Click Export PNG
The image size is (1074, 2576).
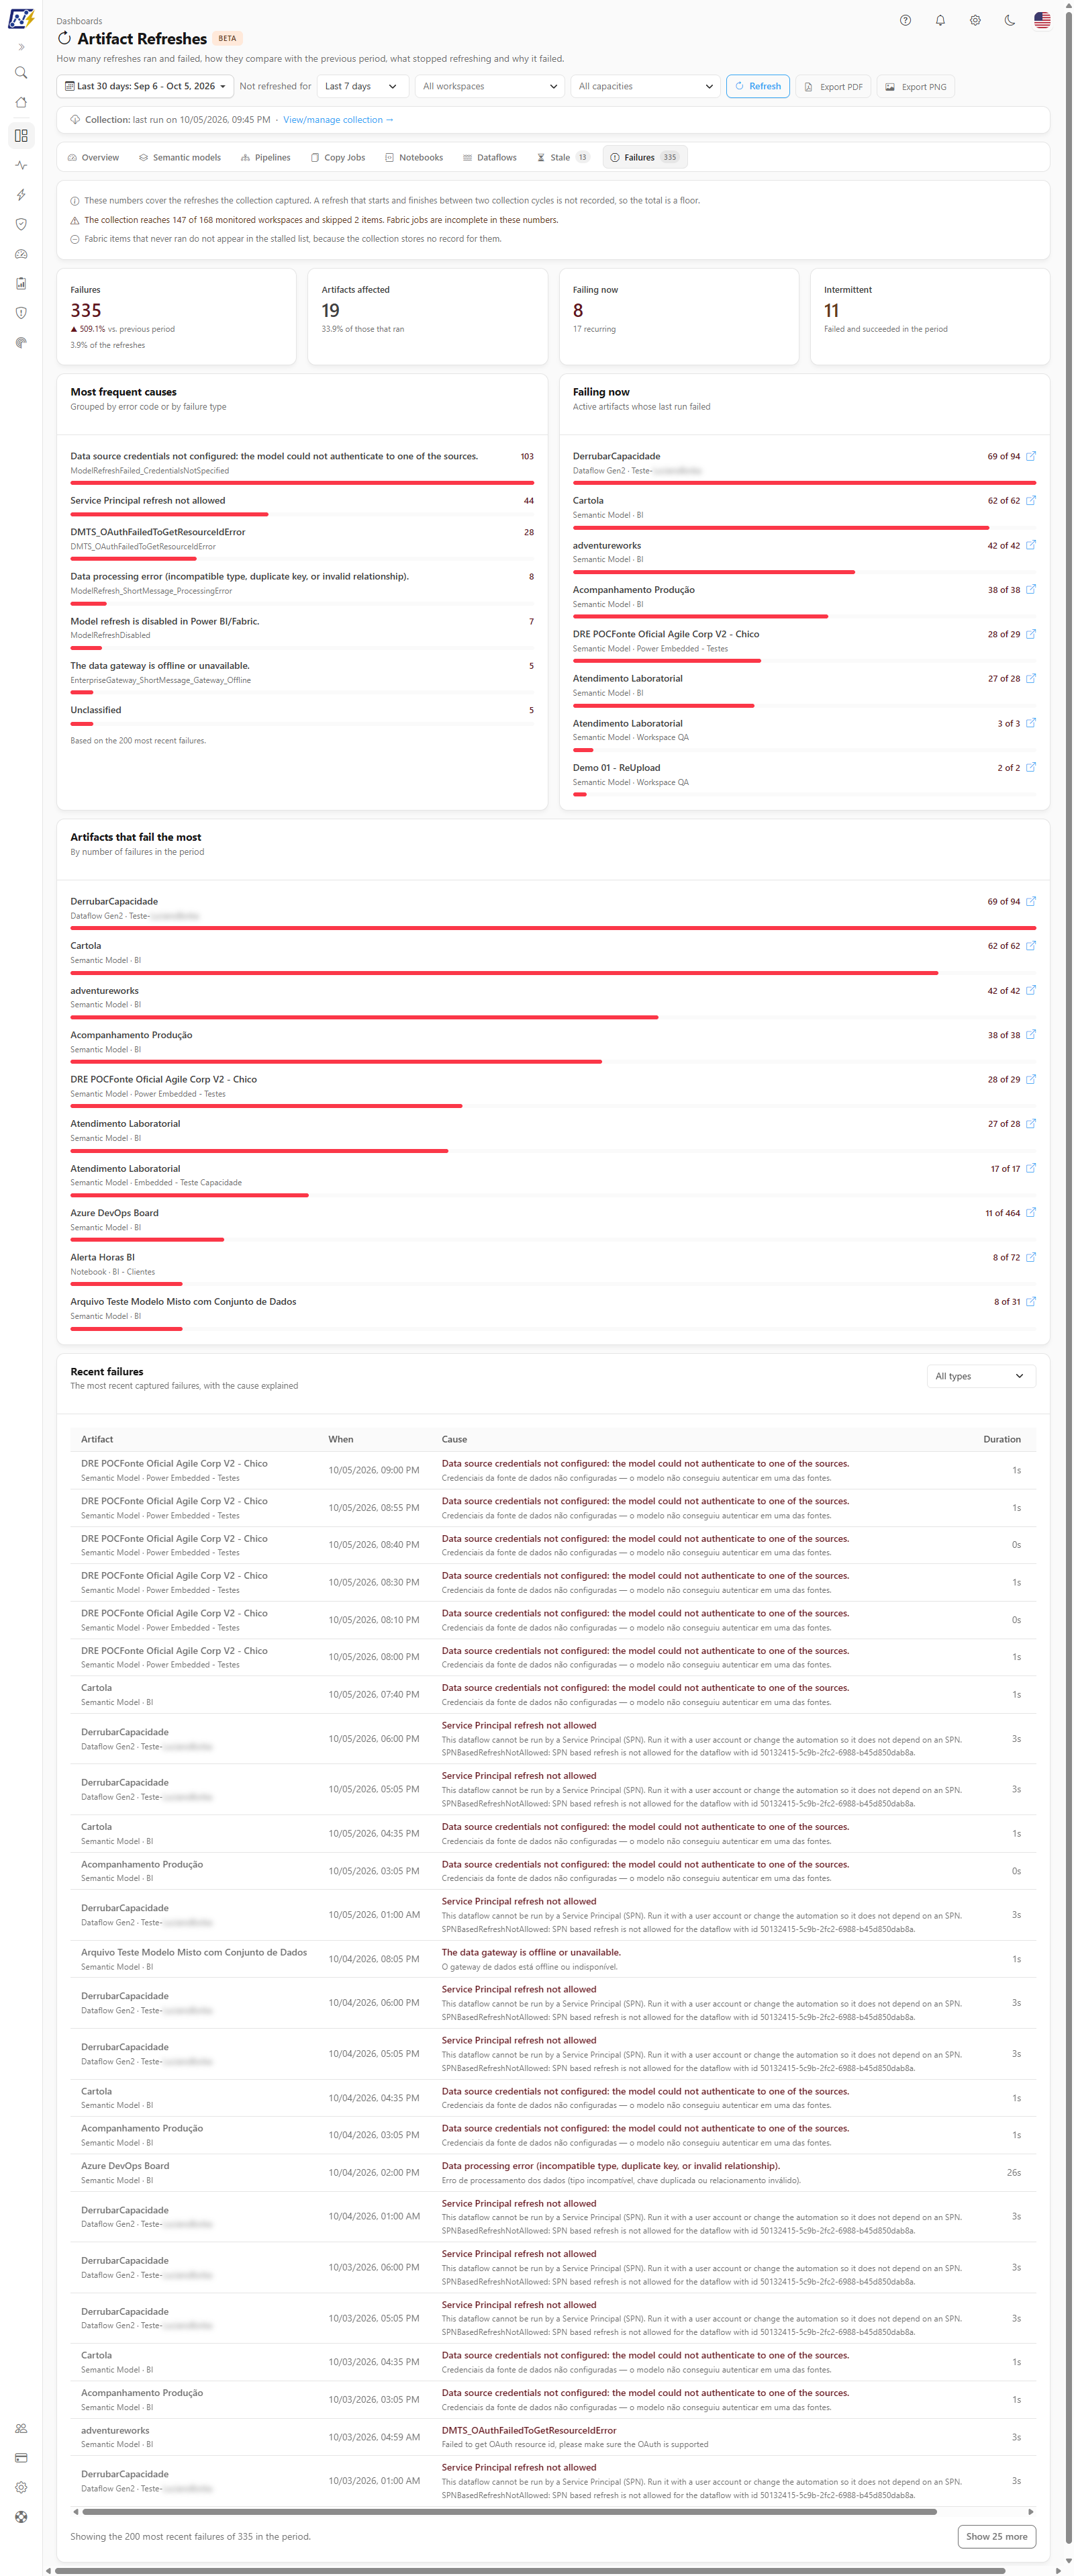pyautogui.click(x=916, y=87)
